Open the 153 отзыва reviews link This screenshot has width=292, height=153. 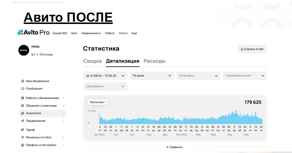pyautogui.click(x=46, y=55)
